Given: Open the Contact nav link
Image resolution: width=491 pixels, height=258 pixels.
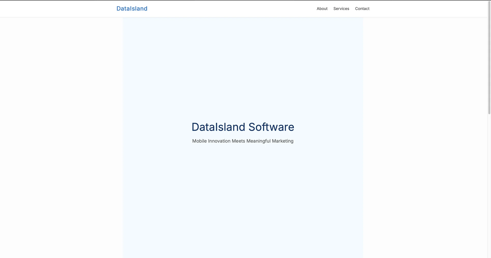Looking at the screenshot, I should [x=362, y=9].
